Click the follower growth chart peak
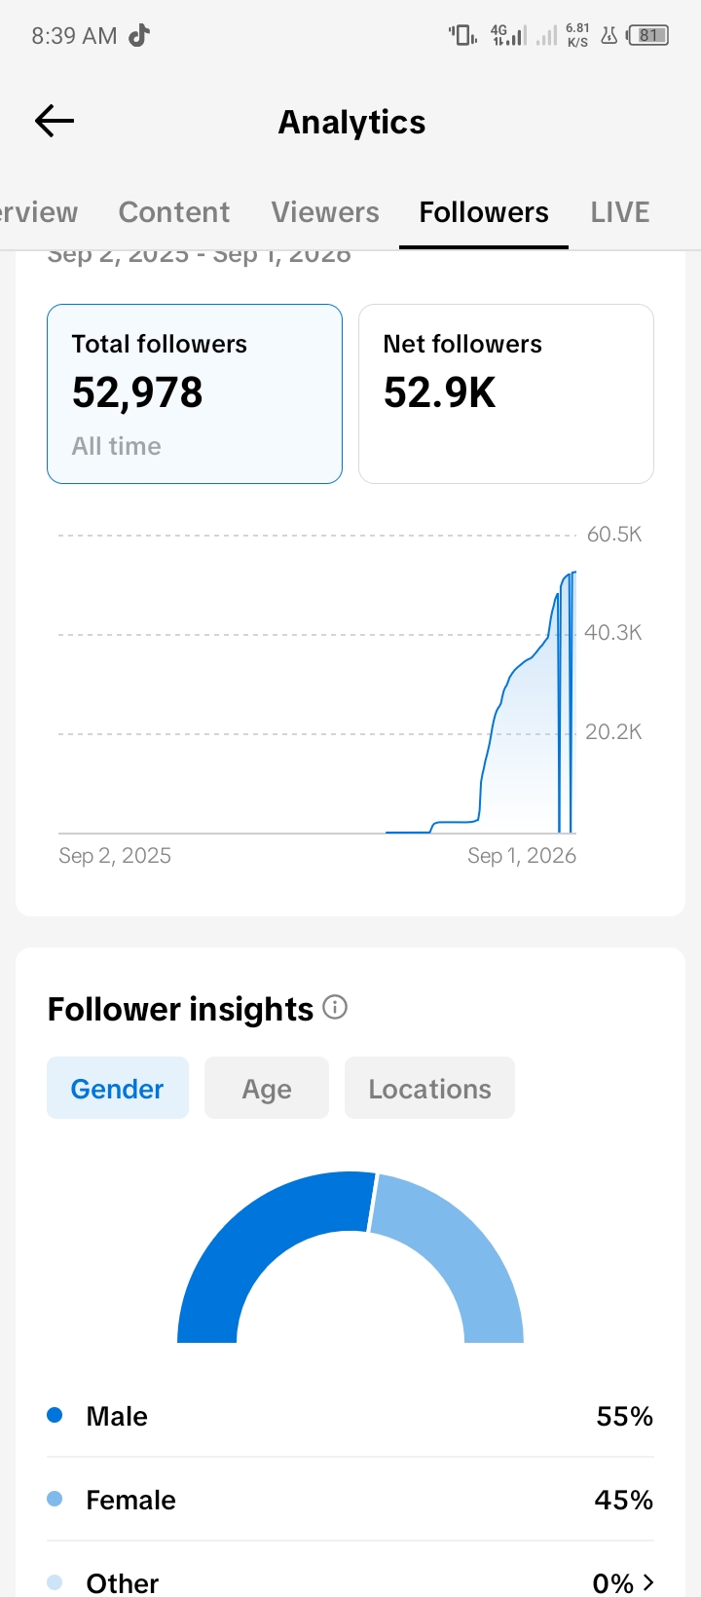The image size is (701, 1597). coord(573,574)
